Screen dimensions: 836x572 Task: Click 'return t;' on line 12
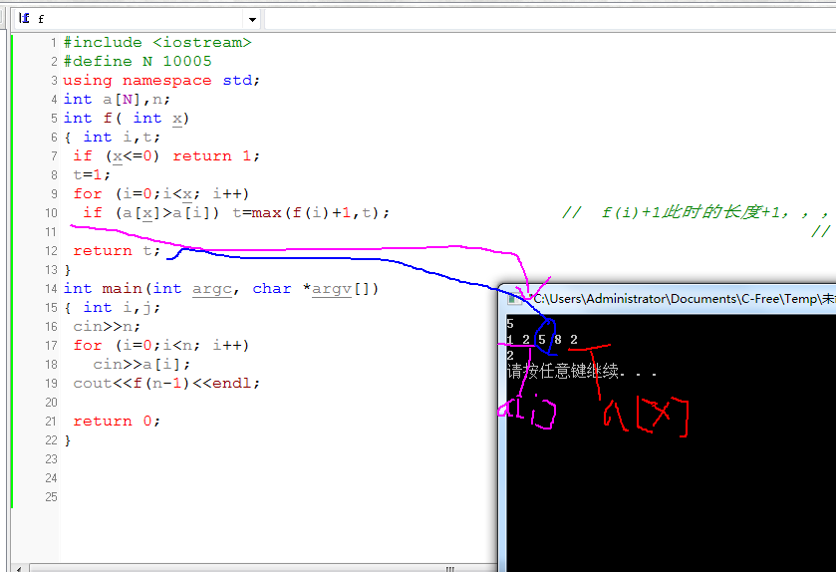point(117,251)
